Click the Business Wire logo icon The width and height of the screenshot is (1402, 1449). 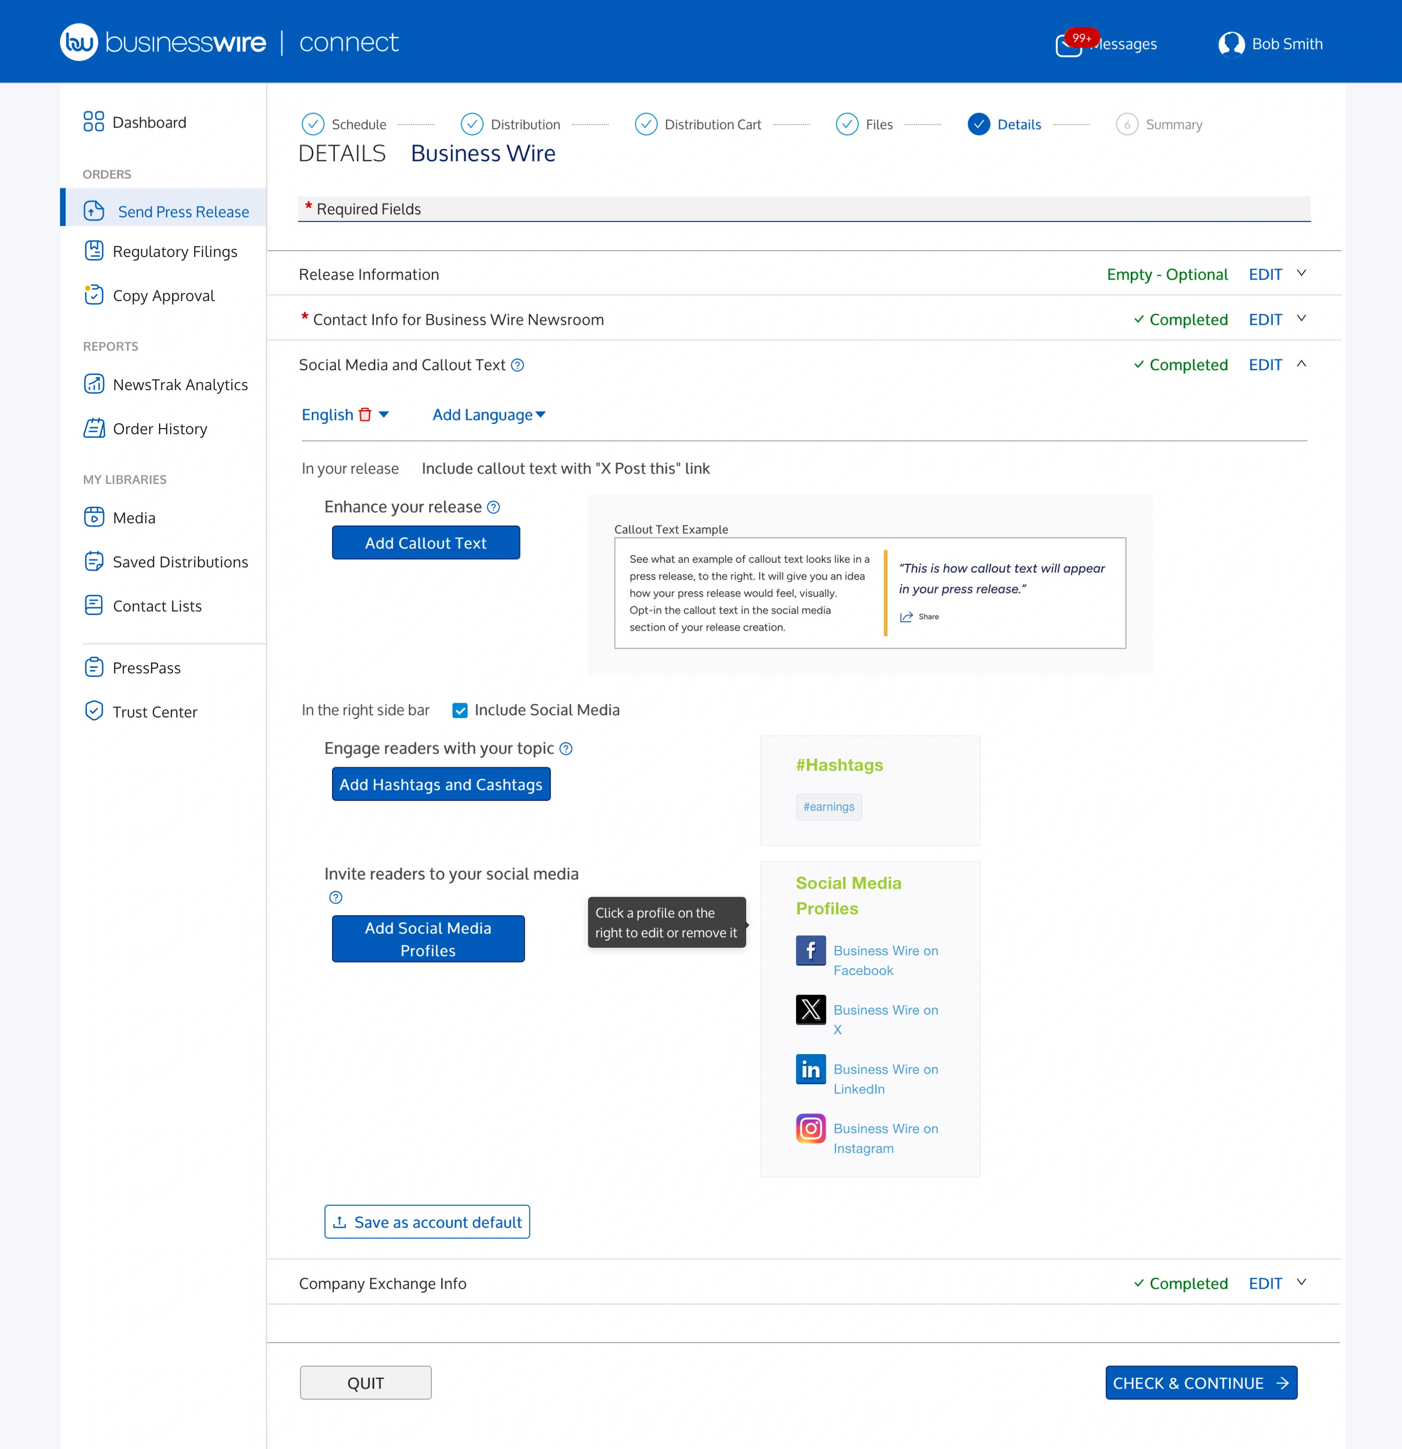[x=79, y=42]
